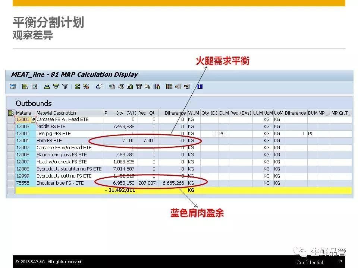Click the Difference column header after Req. Qt
This screenshot has height=268, width=358.
[175, 113]
